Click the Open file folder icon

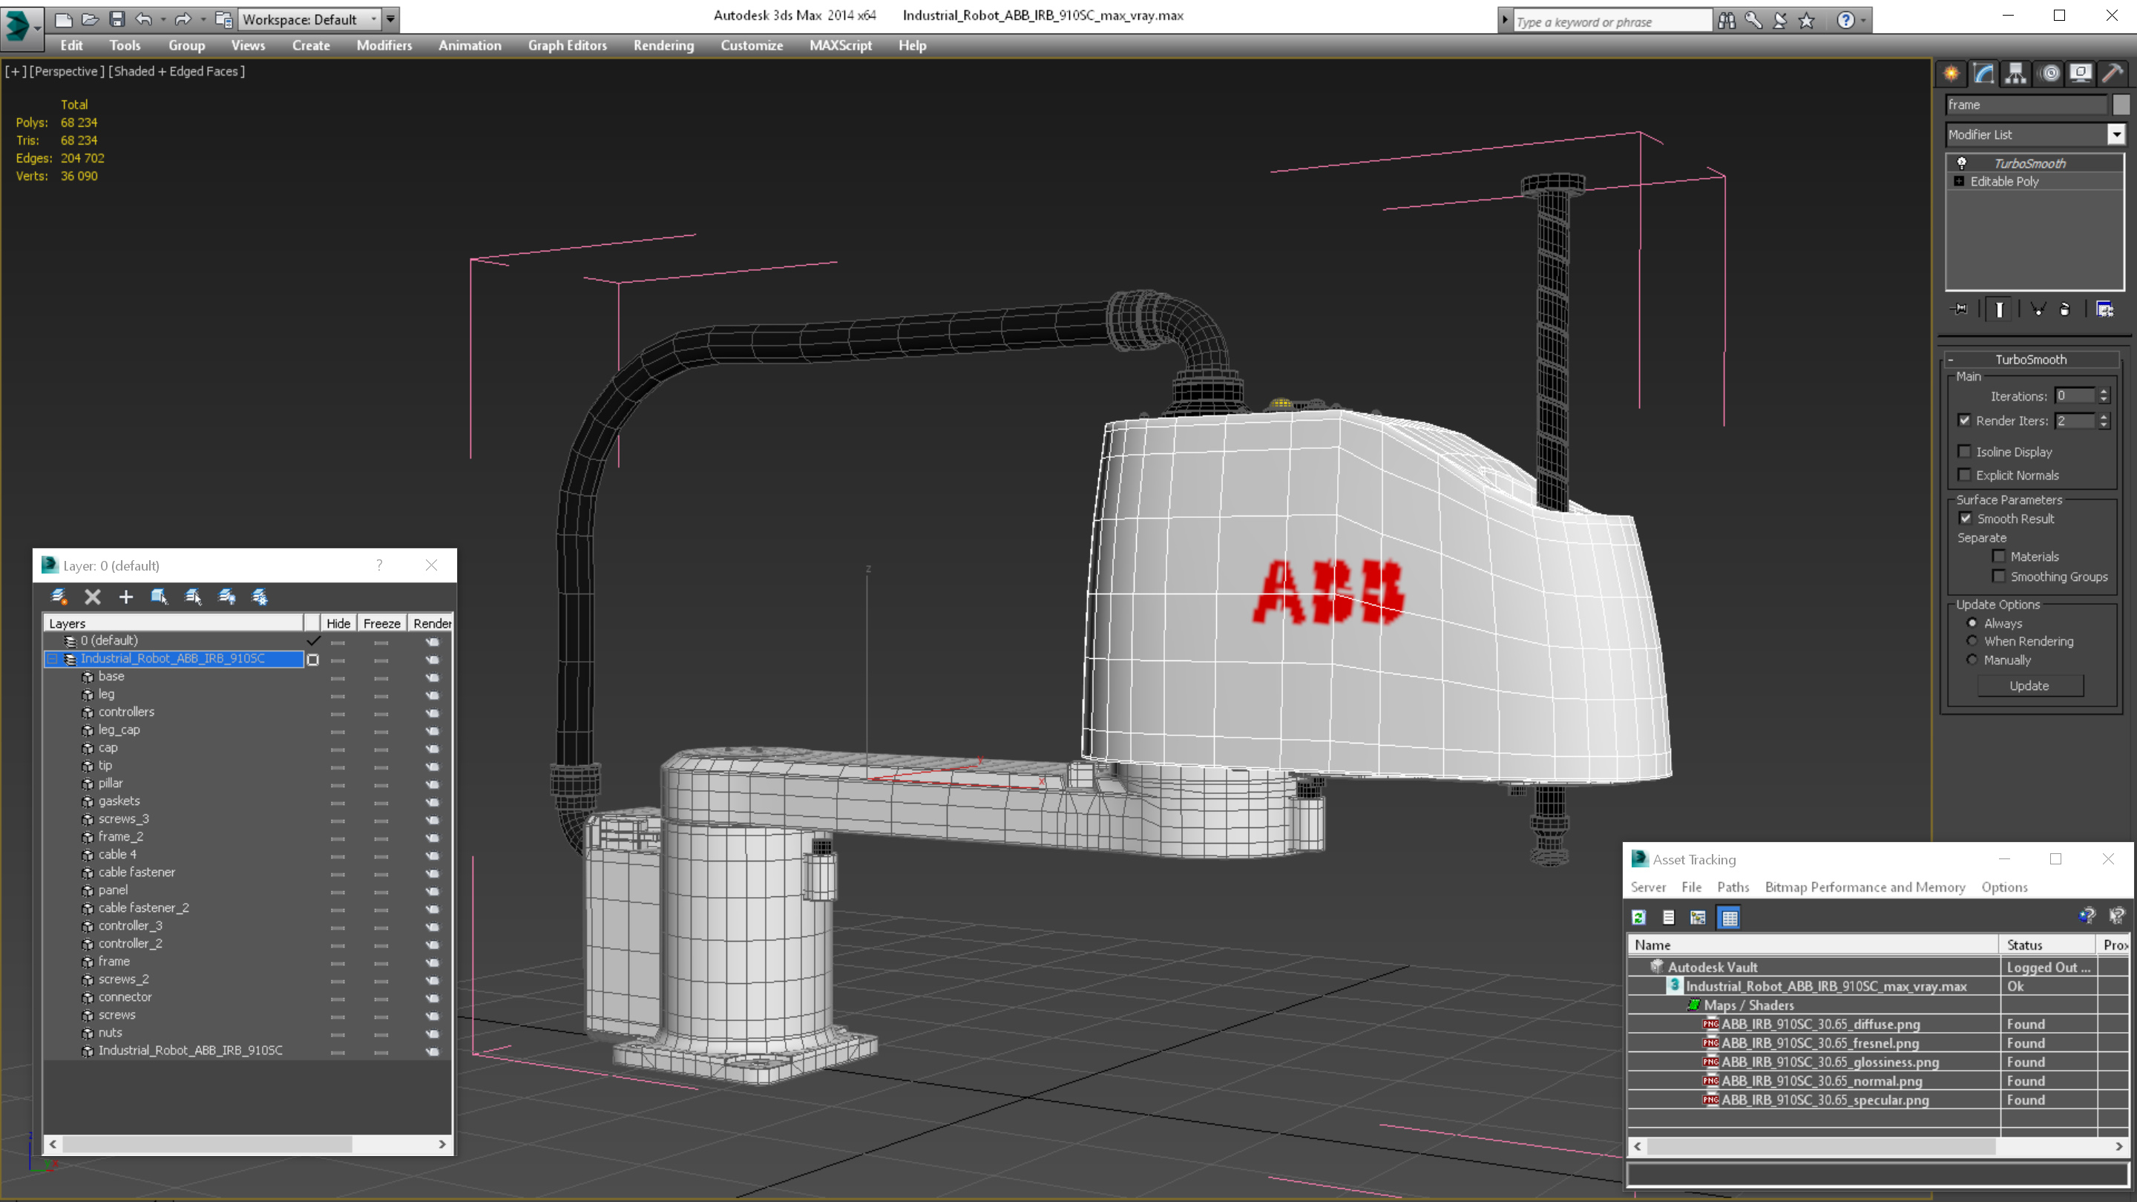pyautogui.click(x=91, y=19)
